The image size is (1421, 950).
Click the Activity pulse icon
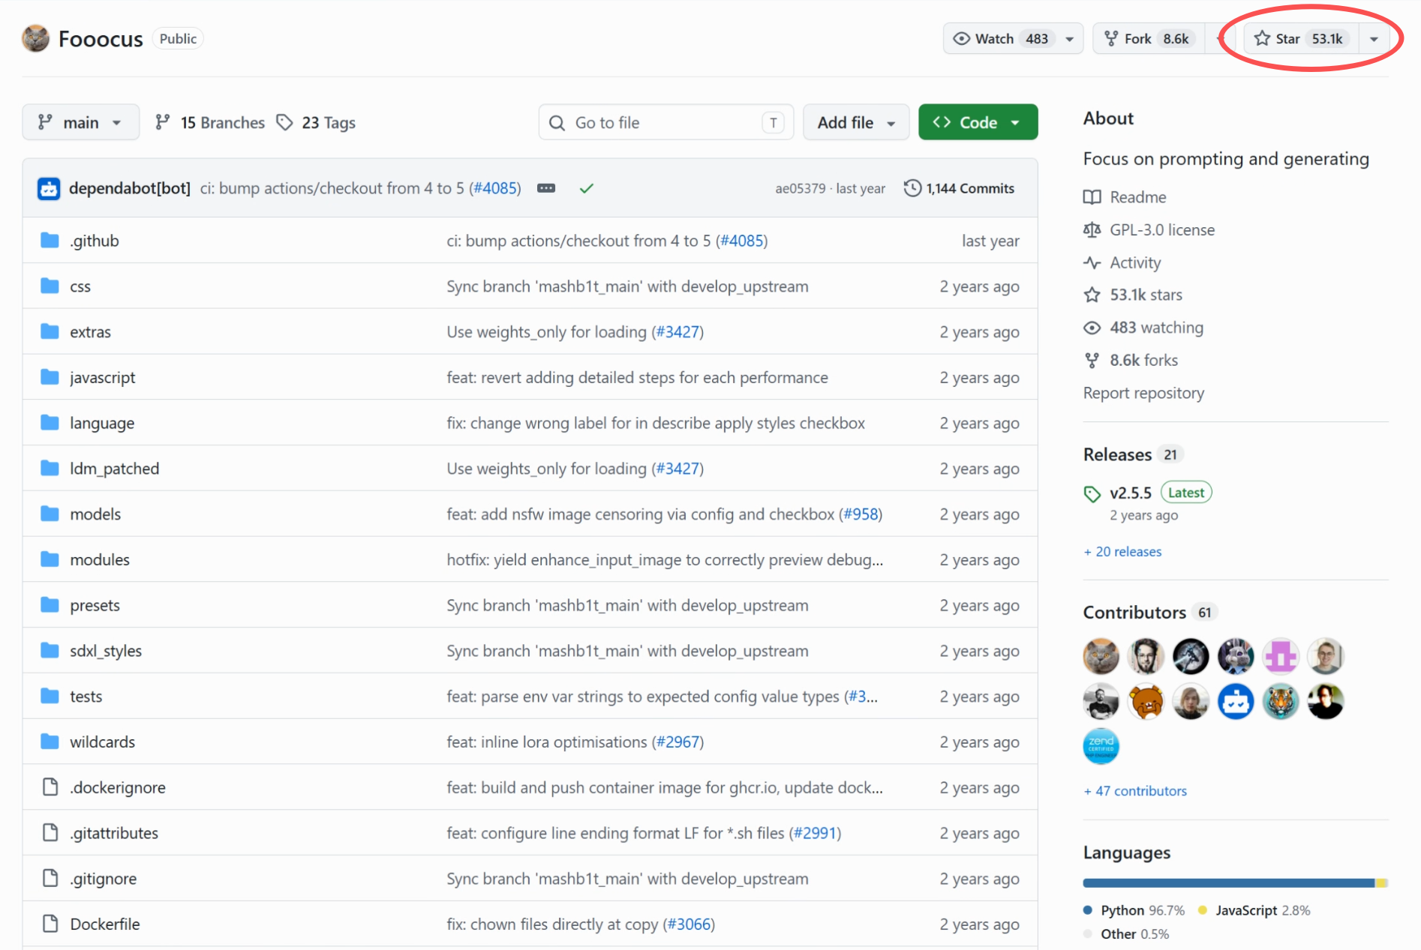tap(1092, 262)
